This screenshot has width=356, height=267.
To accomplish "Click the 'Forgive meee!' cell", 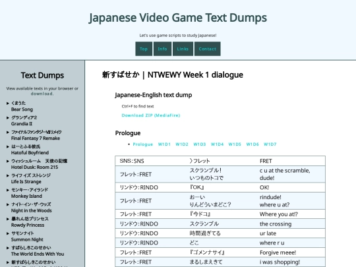I will 290,252.
